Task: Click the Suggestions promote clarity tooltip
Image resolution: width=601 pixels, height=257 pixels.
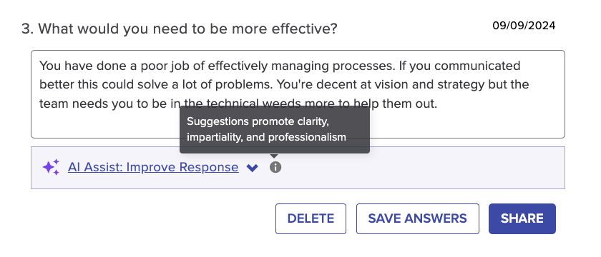Action: pyautogui.click(x=275, y=129)
